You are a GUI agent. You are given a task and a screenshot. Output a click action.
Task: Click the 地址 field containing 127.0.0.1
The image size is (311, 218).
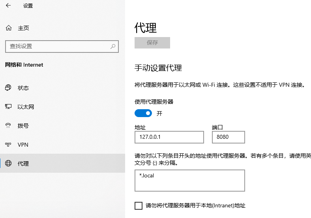pos(169,137)
